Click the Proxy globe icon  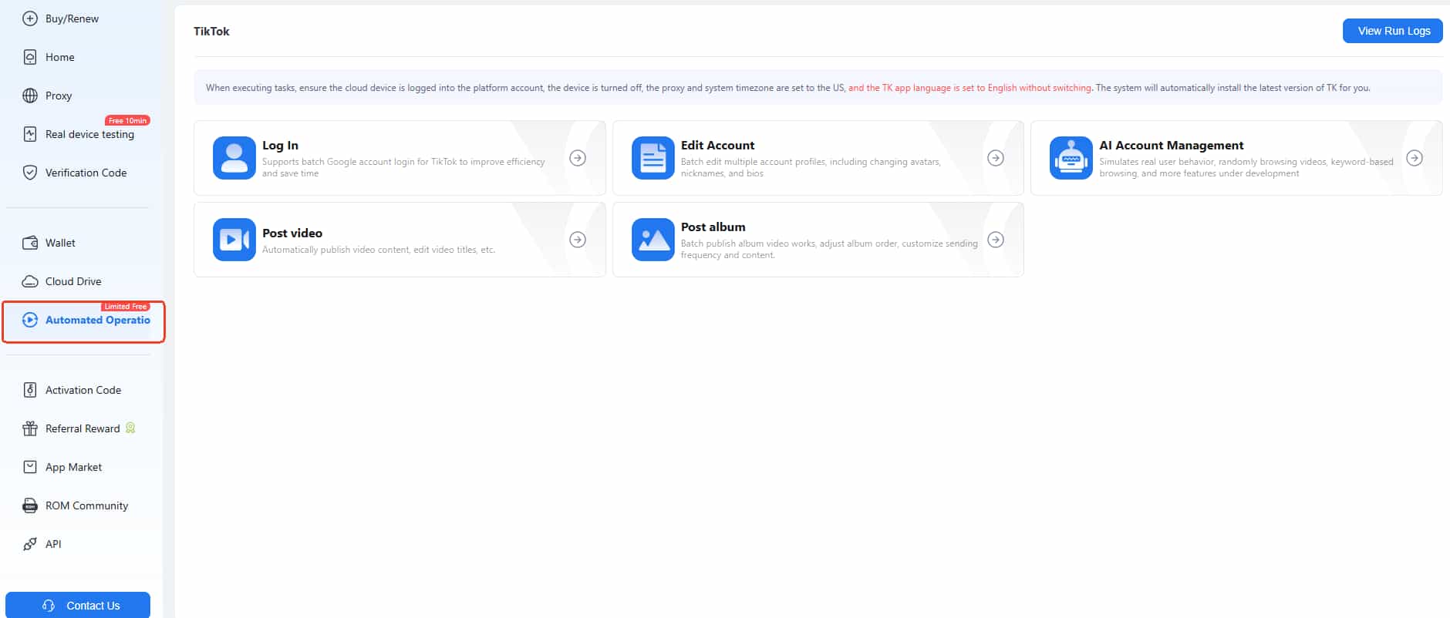coord(30,96)
